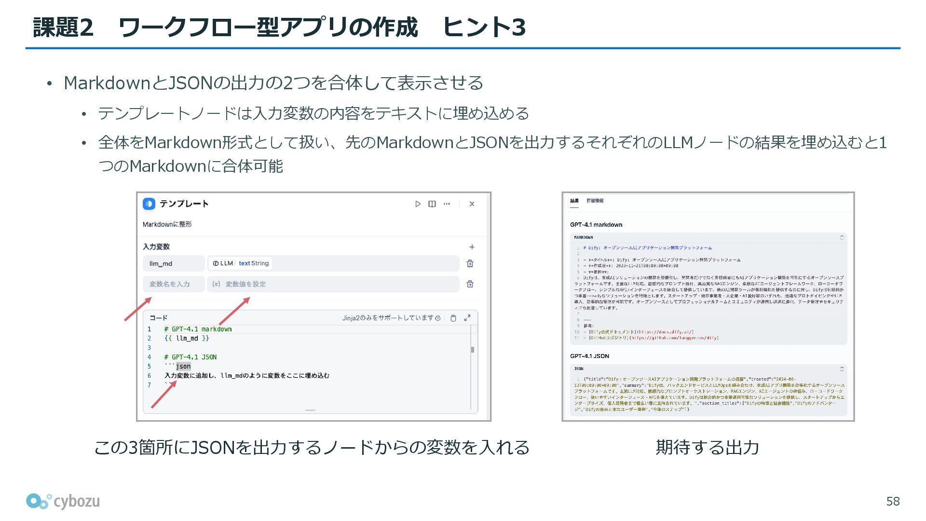
Task: Open the help docs book icon in the Template panel
Action: [x=432, y=204]
